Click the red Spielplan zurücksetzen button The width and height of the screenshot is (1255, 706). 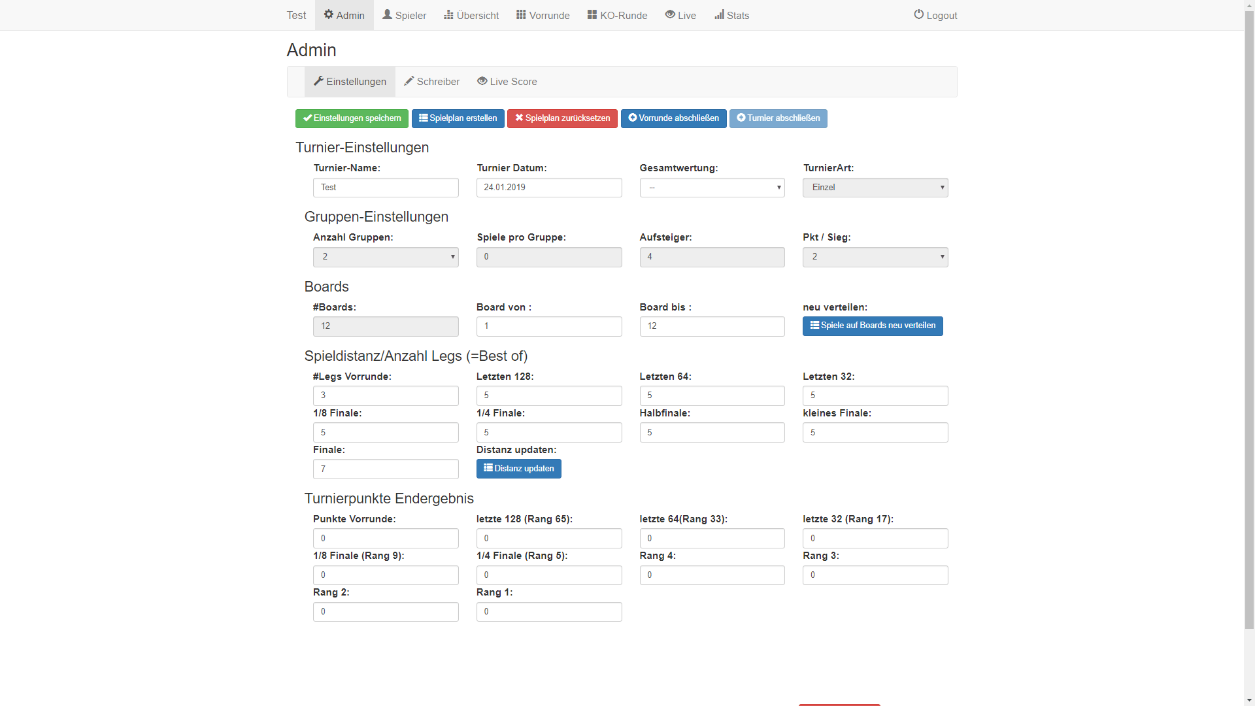tap(562, 118)
